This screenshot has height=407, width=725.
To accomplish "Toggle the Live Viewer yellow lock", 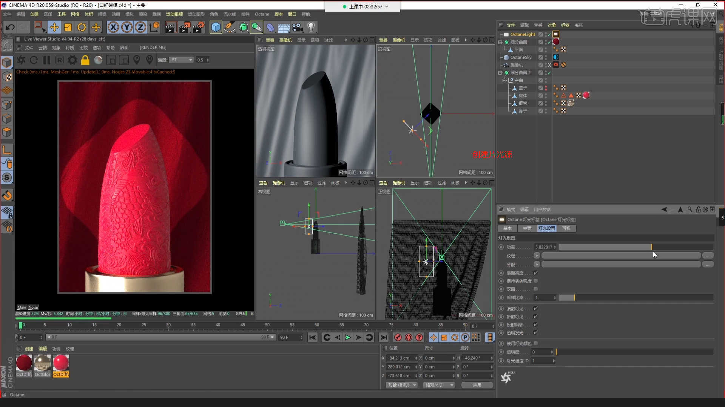I will 85,60.
